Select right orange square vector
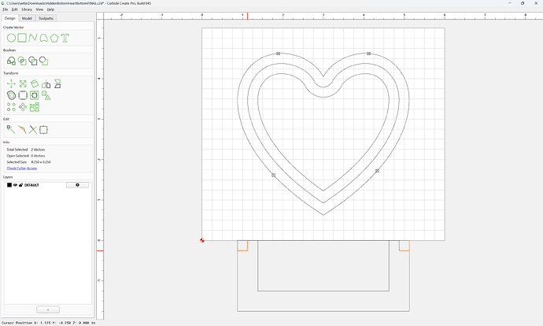The width and height of the screenshot is (543, 326). [x=404, y=246]
